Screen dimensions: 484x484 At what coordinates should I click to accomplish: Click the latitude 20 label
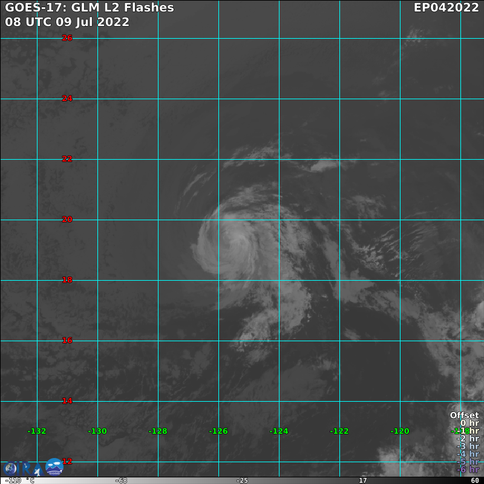[67, 220]
